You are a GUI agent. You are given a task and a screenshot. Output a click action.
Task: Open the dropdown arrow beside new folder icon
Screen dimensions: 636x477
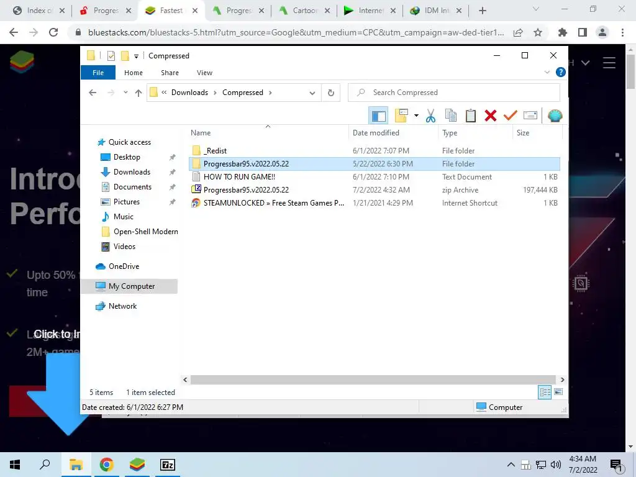[416, 116]
